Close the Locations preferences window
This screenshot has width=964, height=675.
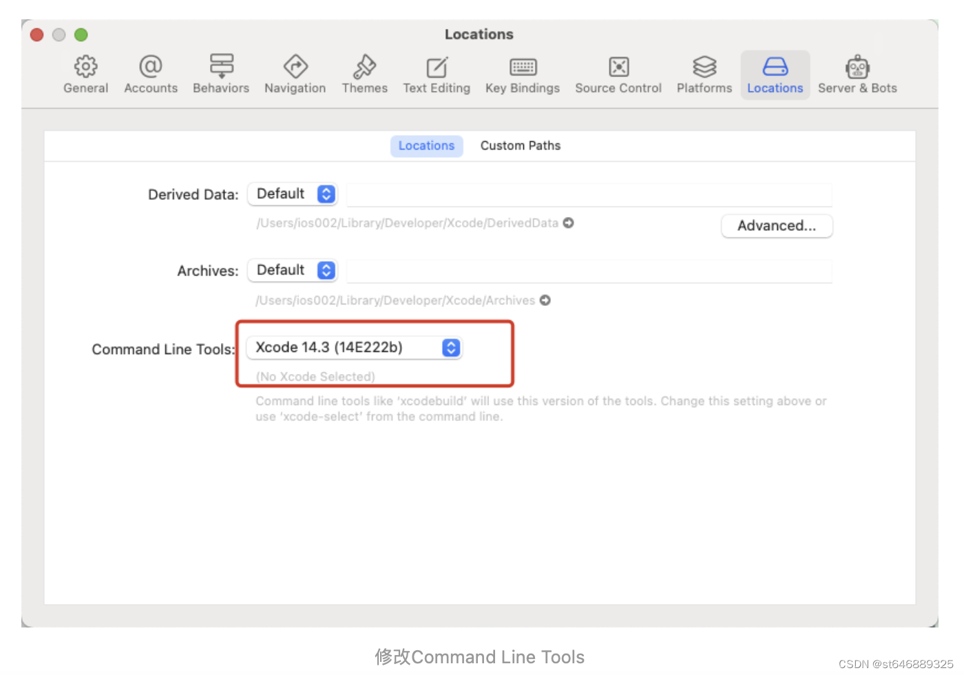pos(37,34)
